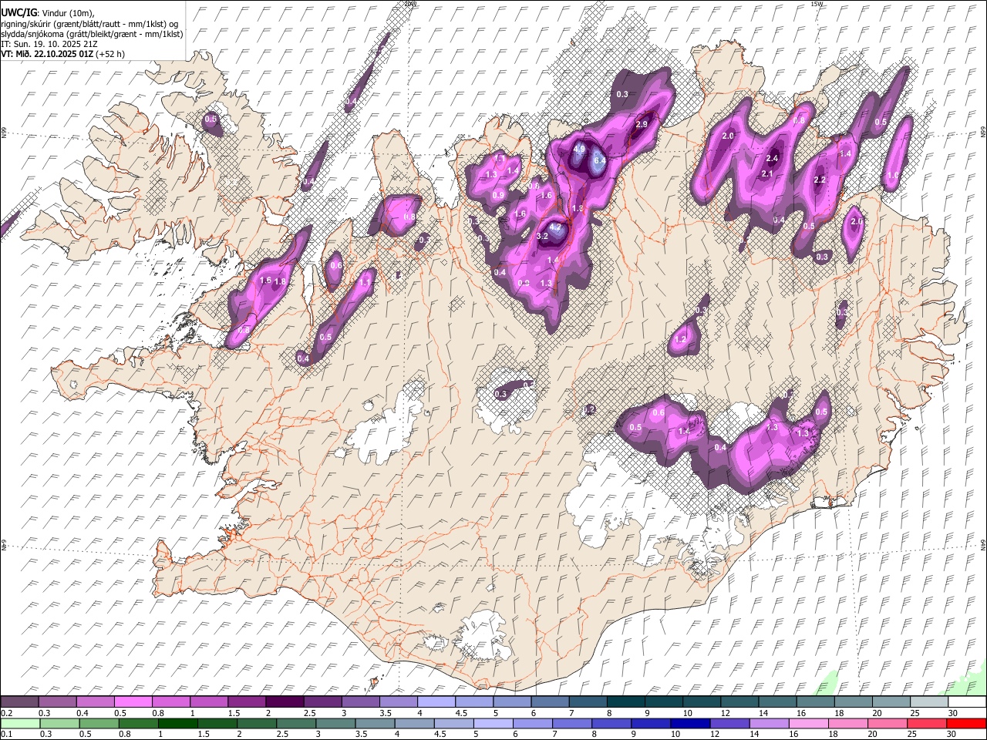Click the 1.2 value label in the east highlands

pos(680,339)
